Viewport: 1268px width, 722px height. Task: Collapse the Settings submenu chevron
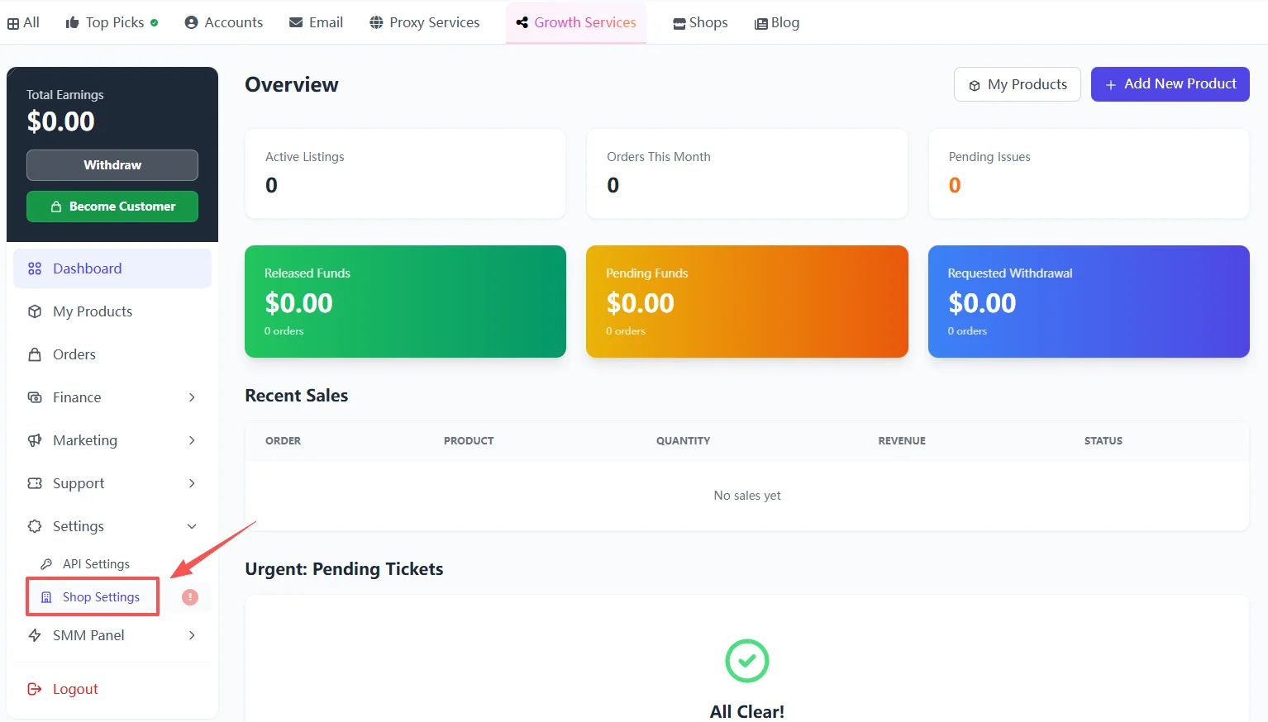(x=192, y=526)
